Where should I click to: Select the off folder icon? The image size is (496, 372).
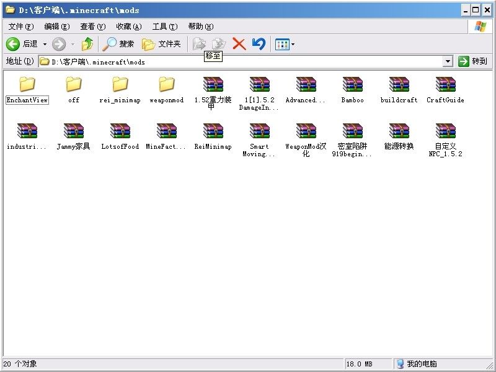click(x=74, y=84)
